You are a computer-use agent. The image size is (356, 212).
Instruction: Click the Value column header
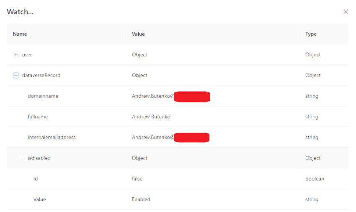click(x=138, y=34)
